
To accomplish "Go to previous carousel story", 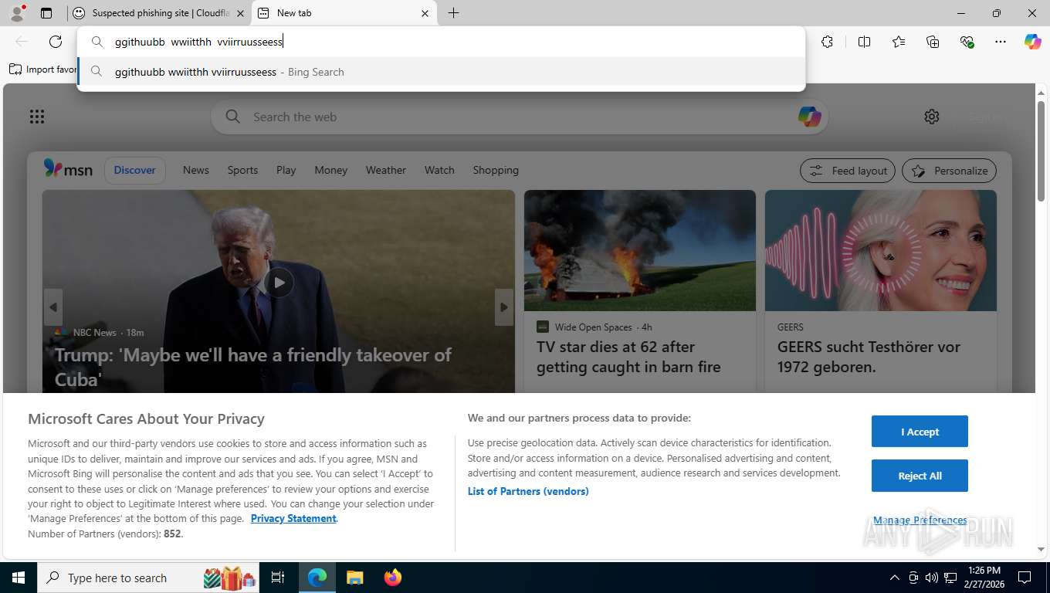I will (53, 307).
